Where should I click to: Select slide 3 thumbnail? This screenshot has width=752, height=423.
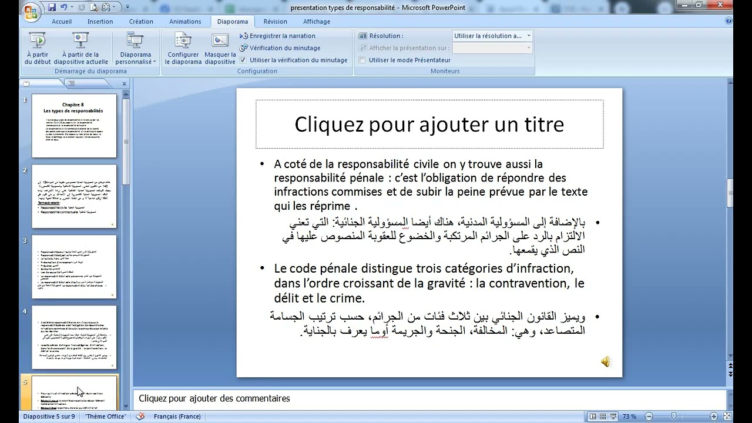(74, 267)
